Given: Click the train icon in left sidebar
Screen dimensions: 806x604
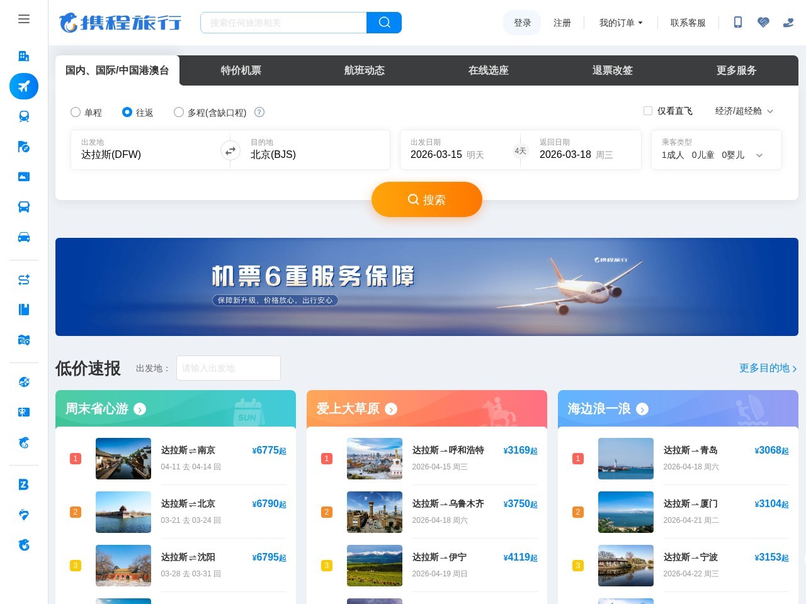Looking at the screenshot, I should pyautogui.click(x=24, y=116).
